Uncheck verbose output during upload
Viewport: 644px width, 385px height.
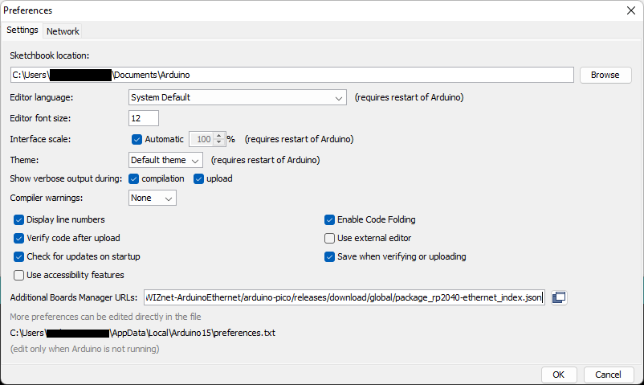point(198,178)
